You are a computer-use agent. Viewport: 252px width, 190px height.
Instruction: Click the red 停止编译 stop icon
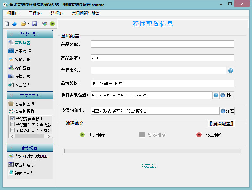199,135
